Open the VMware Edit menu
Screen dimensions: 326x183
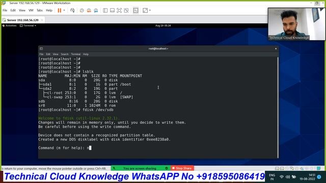click(x=13, y=10)
